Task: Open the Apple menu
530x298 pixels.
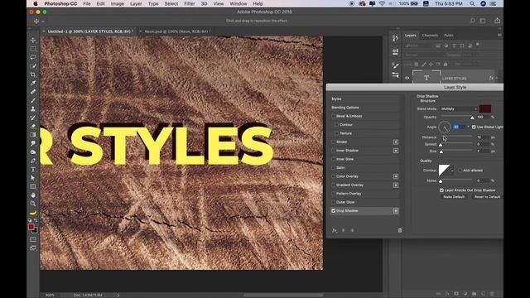Action: (36, 3)
